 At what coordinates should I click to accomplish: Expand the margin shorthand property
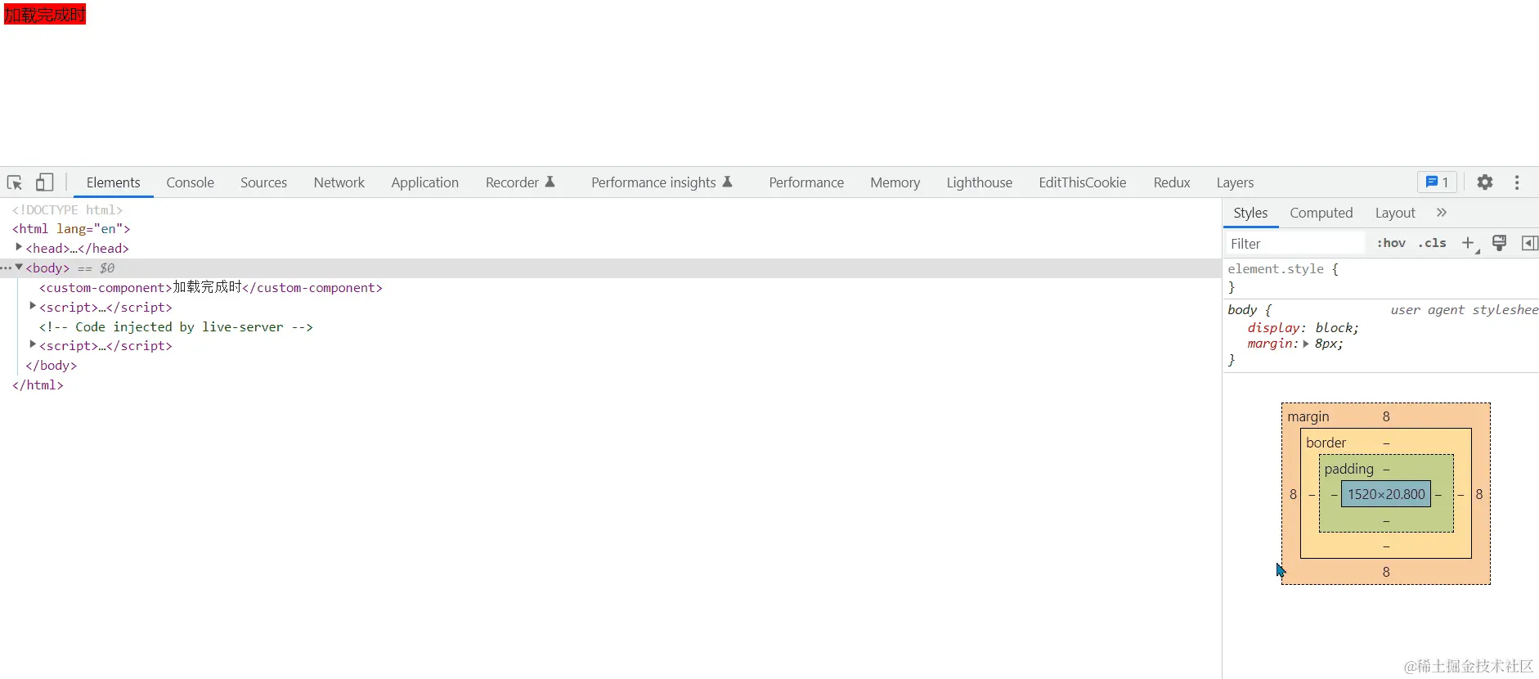pos(1306,344)
